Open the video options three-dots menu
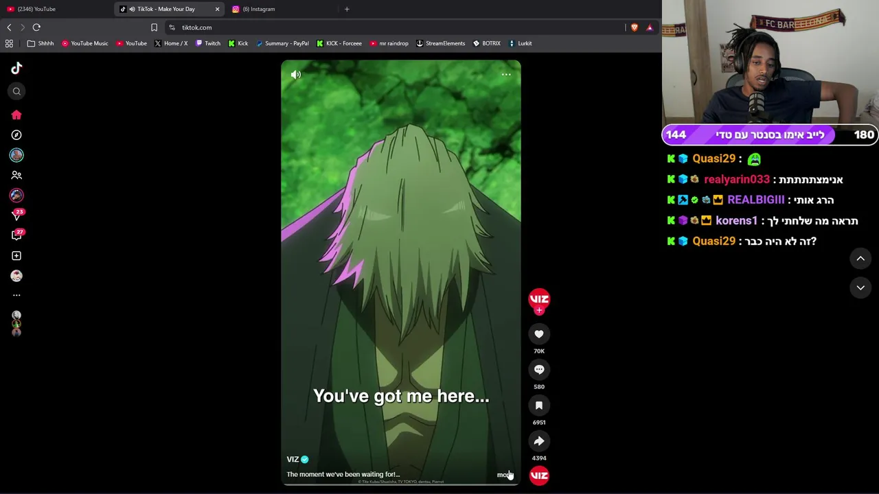 [x=506, y=75]
